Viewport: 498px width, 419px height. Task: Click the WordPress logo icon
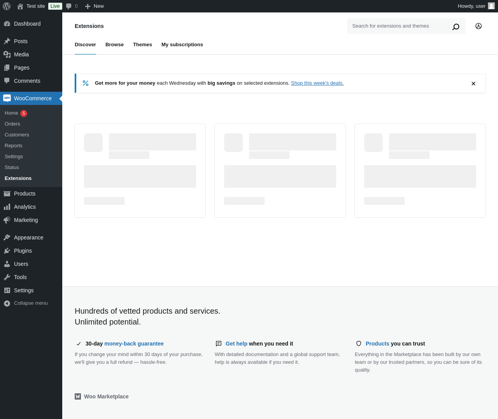pyautogui.click(x=7, y=6)
